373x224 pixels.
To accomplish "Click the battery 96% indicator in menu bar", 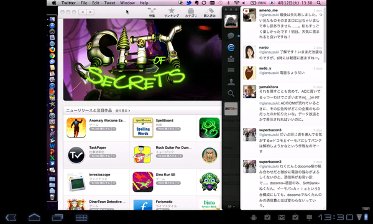I will 259,3.
